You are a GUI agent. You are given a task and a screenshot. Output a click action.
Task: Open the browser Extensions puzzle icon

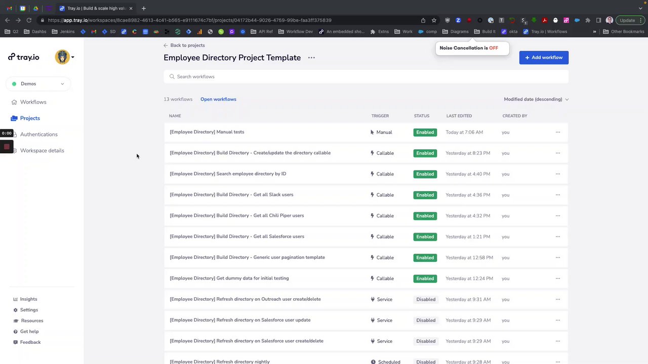pos(588,20)
